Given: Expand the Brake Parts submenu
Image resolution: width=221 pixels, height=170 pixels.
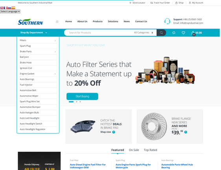Looking at the screenshot, I should pos(55,52).
